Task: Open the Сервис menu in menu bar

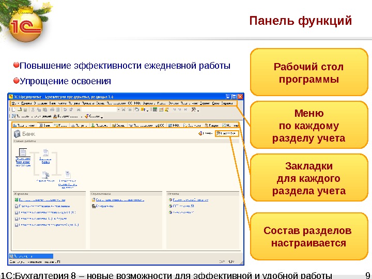Action: click(205, 103)
